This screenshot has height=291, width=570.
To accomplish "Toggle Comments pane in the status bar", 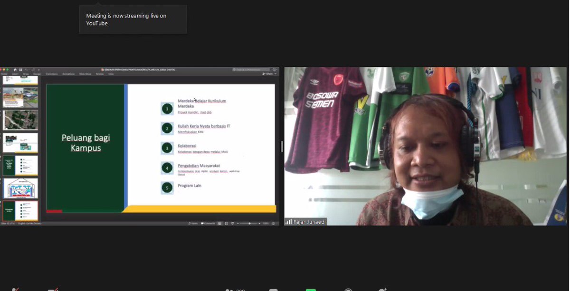I will [x=208, y=223].
